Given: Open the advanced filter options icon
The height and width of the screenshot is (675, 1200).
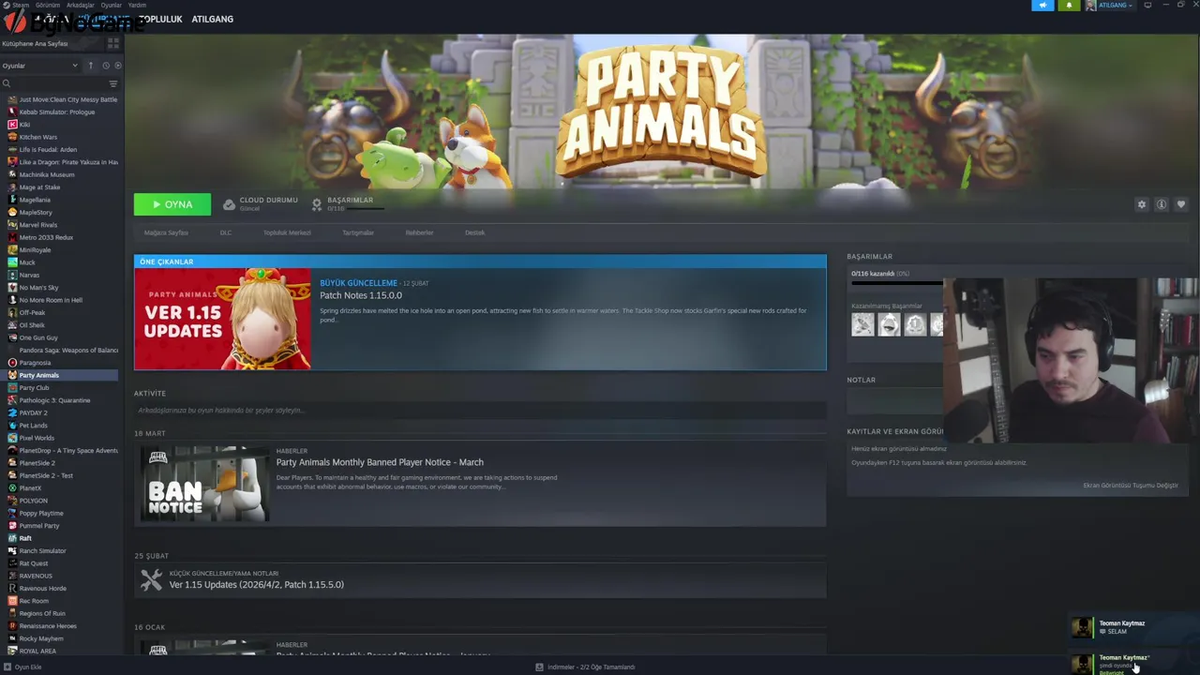Looking at the screenshot, I should click(113, 83).
